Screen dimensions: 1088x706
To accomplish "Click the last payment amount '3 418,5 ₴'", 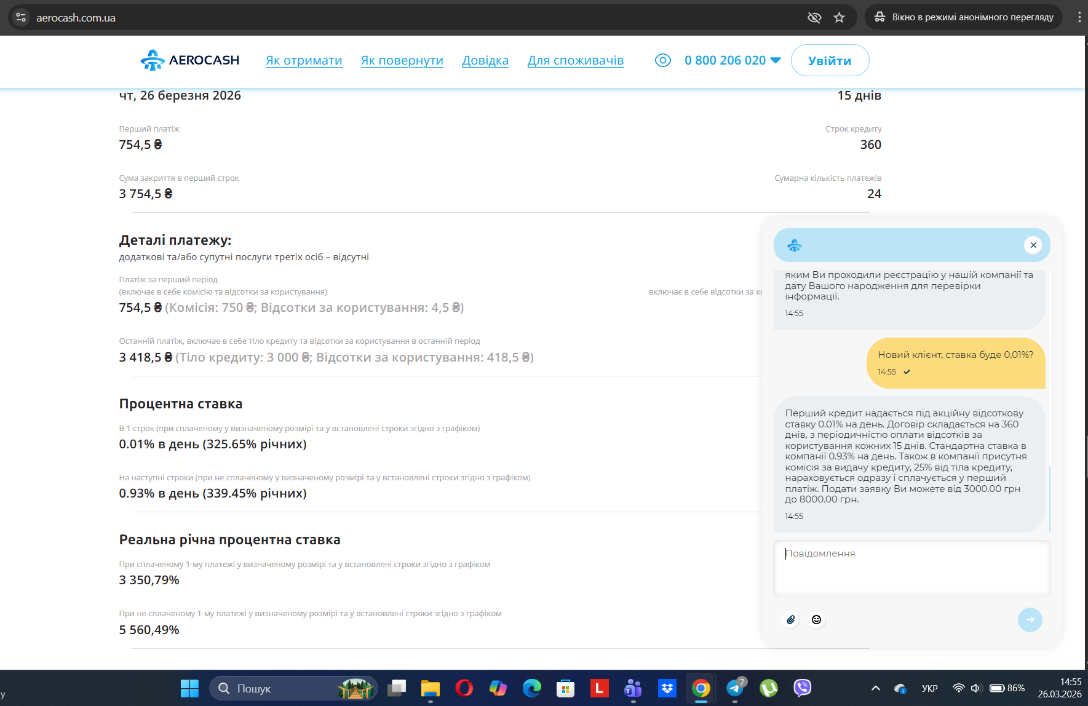I will pos(146,357).
